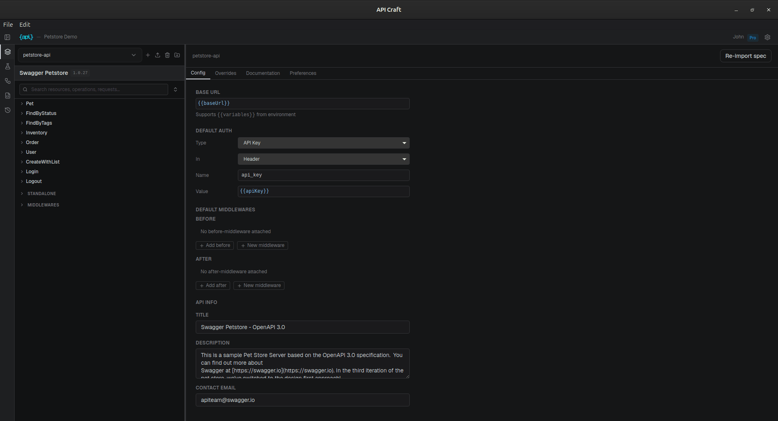Click the Swagger Petstore heading
Image resolution: width=778 pixels, height=421 pixels.
coord(44,73)
